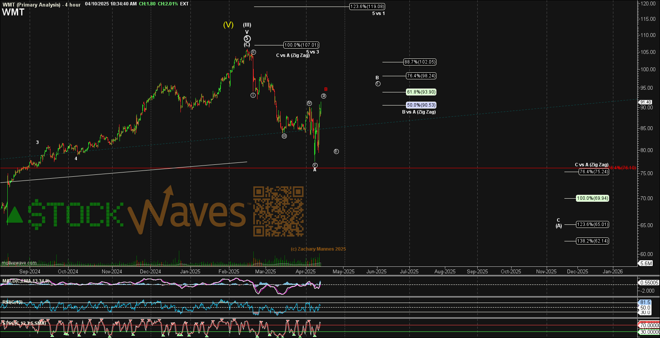Click the current price tag 91.40
This screenshot has height=338, width=660.
645,102
